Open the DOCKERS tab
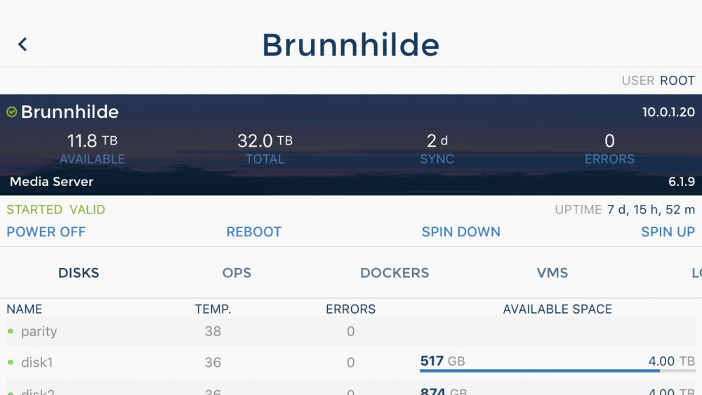Viewport: 702px width, 395px height. click(395, 273)
